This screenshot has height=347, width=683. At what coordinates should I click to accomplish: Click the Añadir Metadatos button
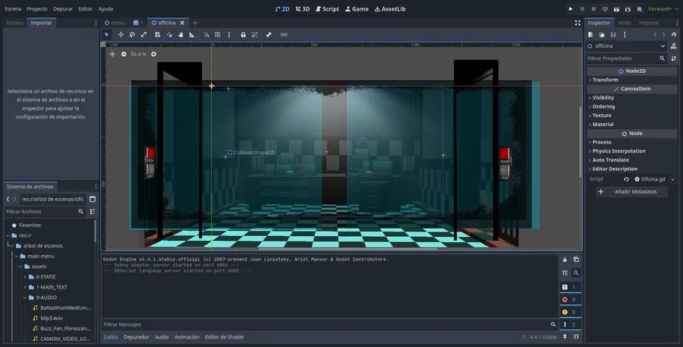click(631, 192)
